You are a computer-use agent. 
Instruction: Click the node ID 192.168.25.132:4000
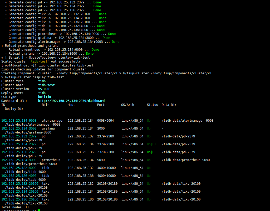[x=19, y=168]
